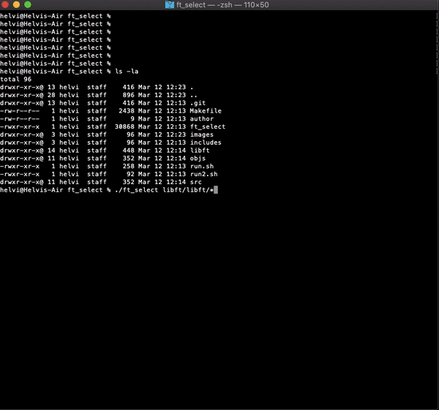Viewport: 439px width, 410px height.
Task: Click the window title 'ft_select — -zsh — 110×50'
Action: [222, 5]
